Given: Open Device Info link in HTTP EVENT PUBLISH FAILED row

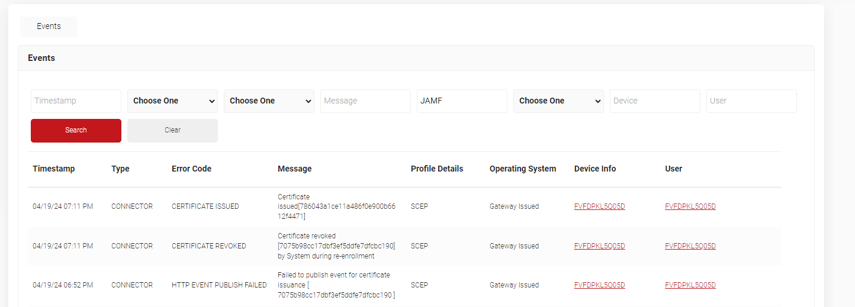Looking at the screenshot, I should (599, 285).
